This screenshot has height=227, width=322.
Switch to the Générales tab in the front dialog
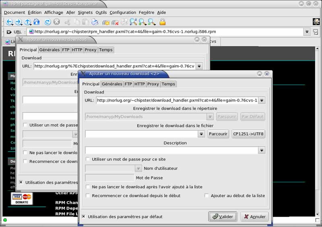point(112,84)
